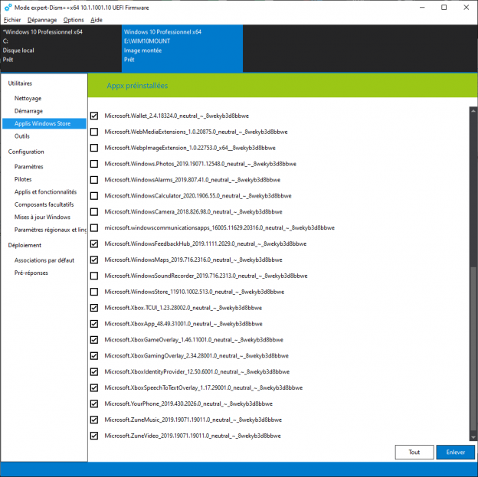Open the Aide menu
This screenshot has height=477, width=478.
click(97, 19)
